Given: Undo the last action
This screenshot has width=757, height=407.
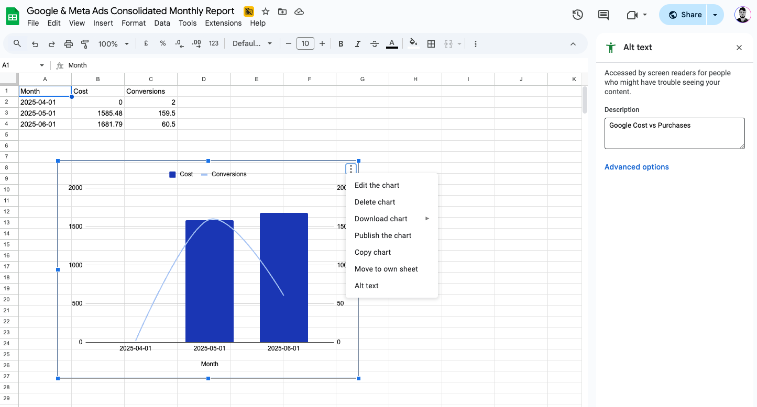Looking at the screenshot, I should [35, 44].
